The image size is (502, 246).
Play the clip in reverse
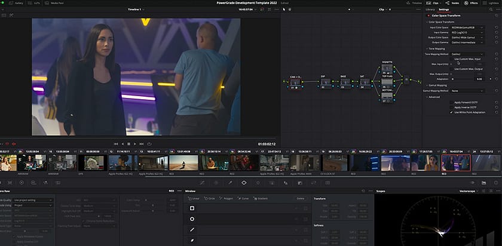(x=123, y=144)
